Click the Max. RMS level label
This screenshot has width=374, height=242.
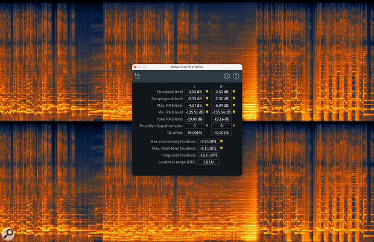(170, 105)
